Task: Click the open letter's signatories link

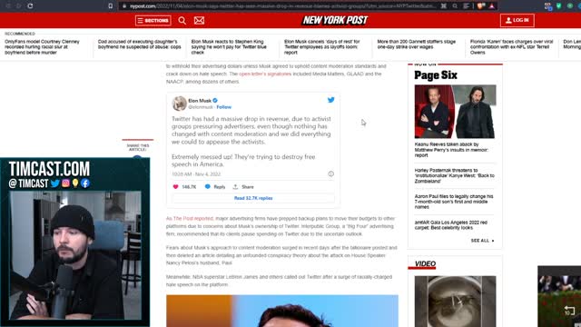Action: tap(265, 74)
